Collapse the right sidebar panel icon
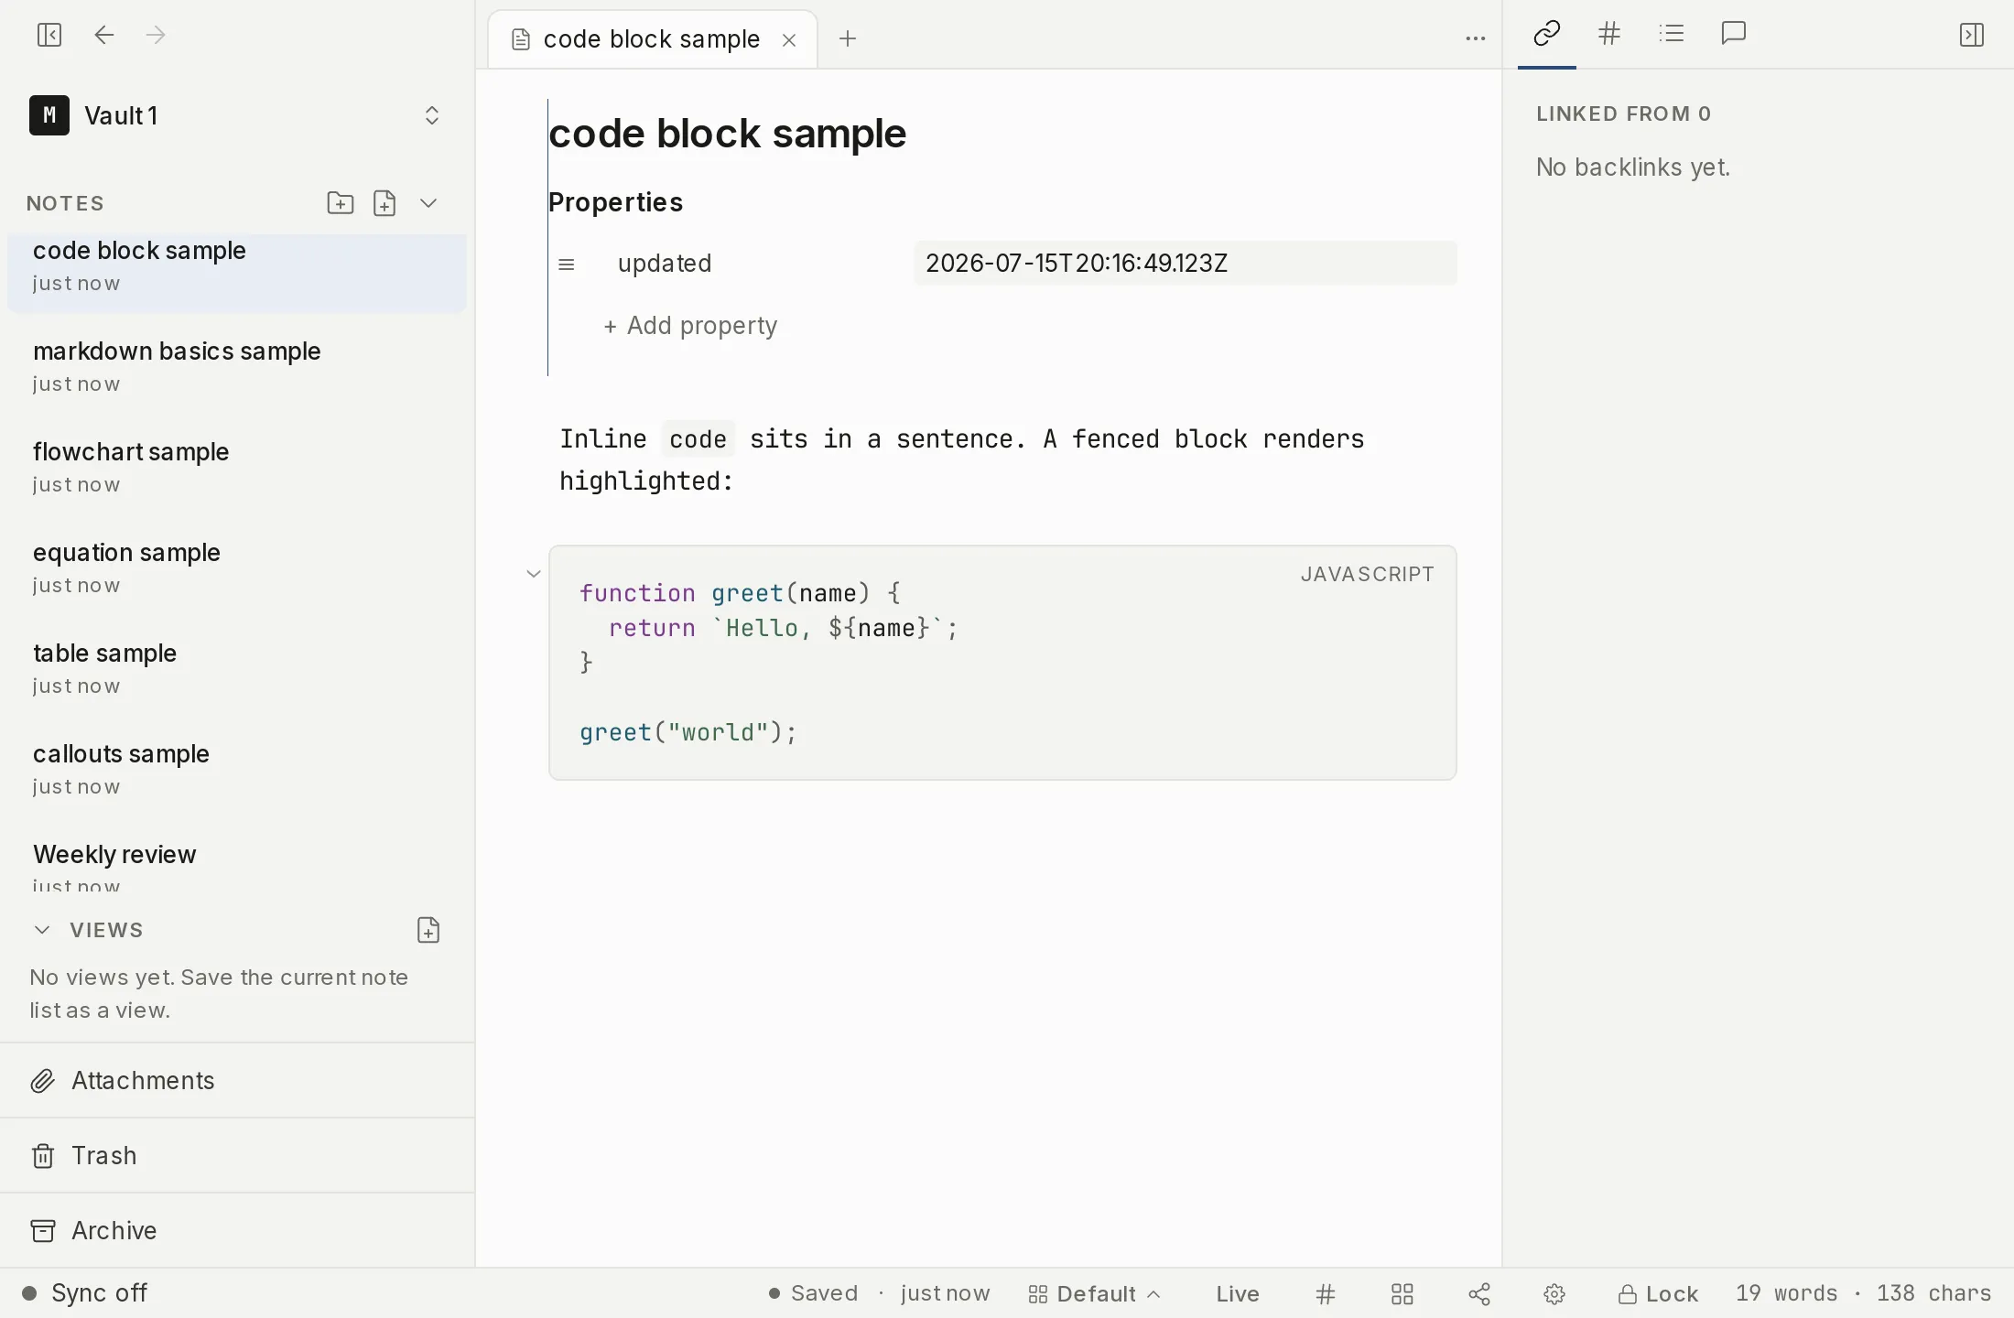Viewport: 2014px width, 1318px height. coord(1972,35)
